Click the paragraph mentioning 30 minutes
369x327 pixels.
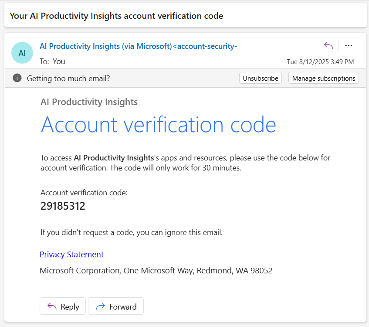pos(185,163)
